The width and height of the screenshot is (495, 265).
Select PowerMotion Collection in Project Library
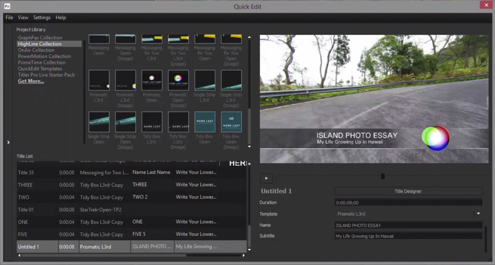(x=44, y=56)
